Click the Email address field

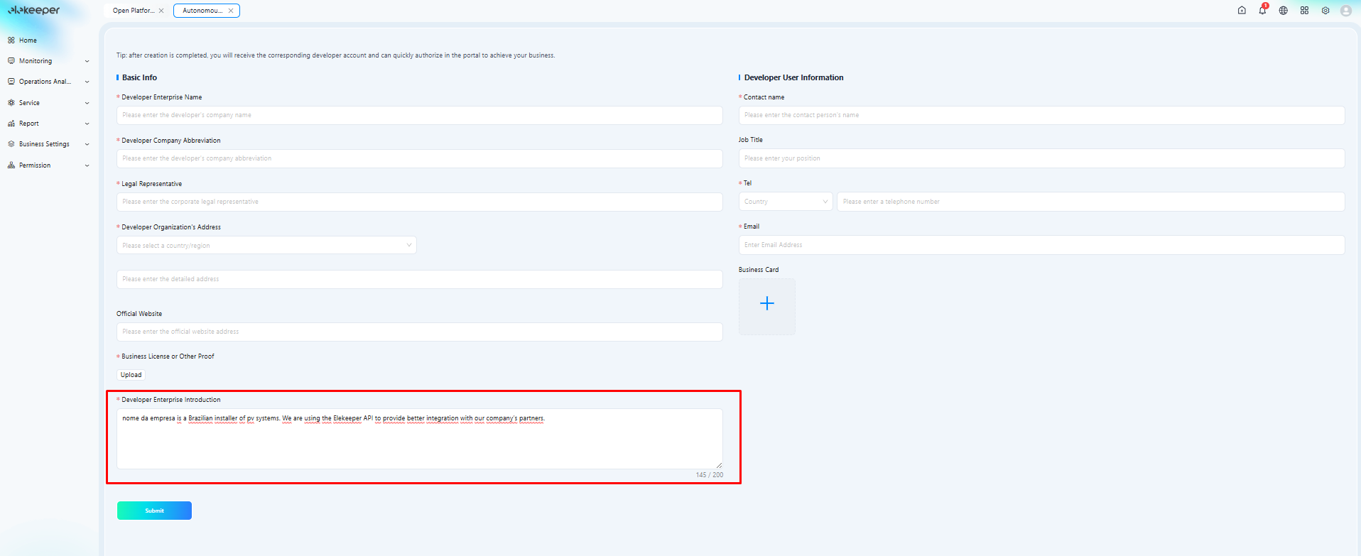[1041, 245]
